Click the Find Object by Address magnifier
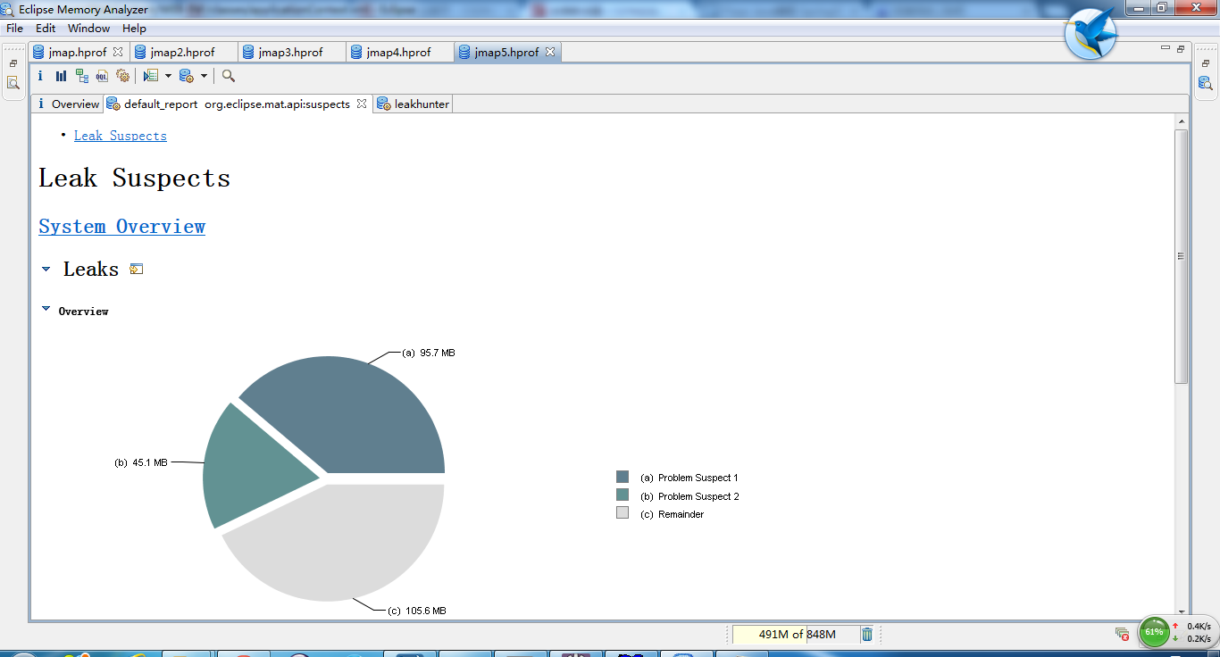This screenshot has width=1220, height=657. click(229, 76)
